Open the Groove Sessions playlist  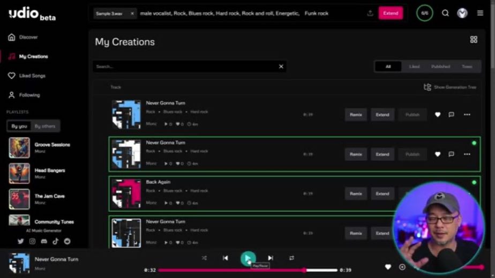[x=40, y=148]
